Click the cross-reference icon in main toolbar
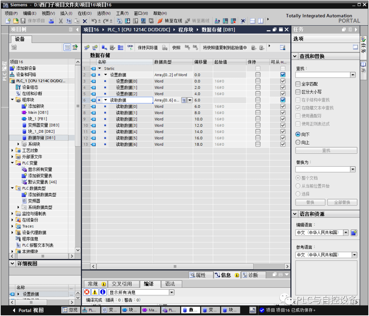 (243, 21)
